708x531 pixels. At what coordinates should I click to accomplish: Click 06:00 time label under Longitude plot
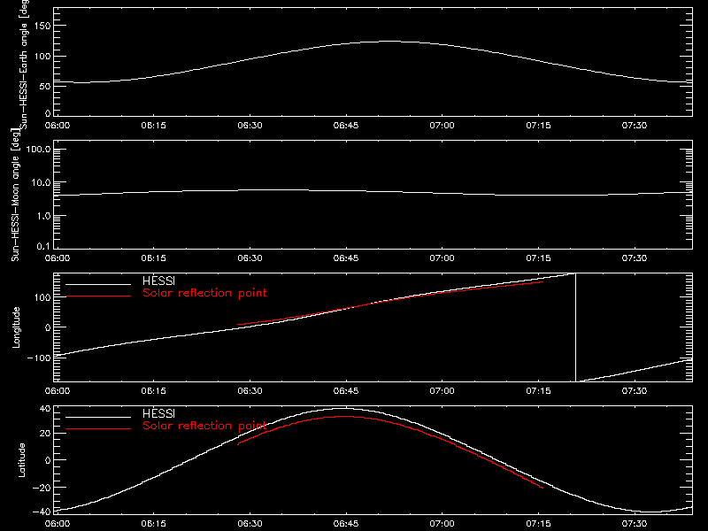[x=58, y=390]
